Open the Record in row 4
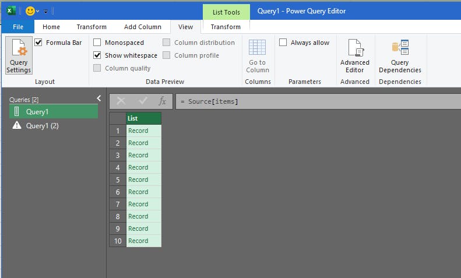Image resolution: width=461 pixels, height=278 pixels. [138, 167]
